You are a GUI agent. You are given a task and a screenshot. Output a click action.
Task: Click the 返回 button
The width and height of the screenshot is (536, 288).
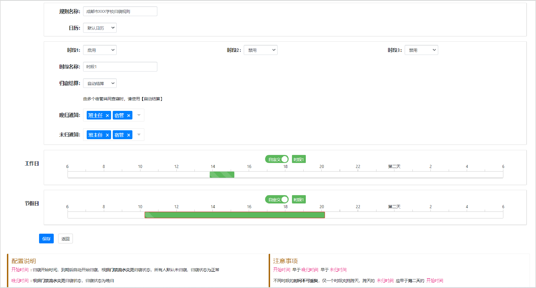tap(65, 239)
